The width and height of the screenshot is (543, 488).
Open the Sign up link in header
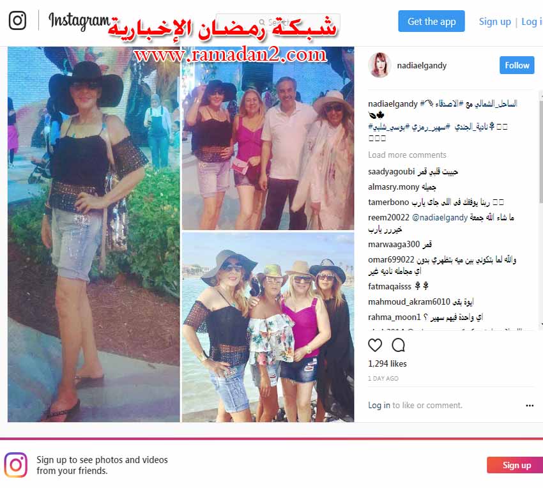point(495,22)
